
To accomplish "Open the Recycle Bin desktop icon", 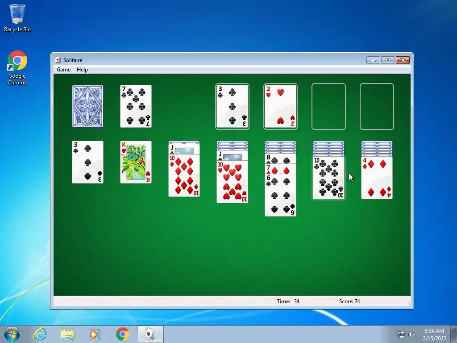I will coord(17,18).
